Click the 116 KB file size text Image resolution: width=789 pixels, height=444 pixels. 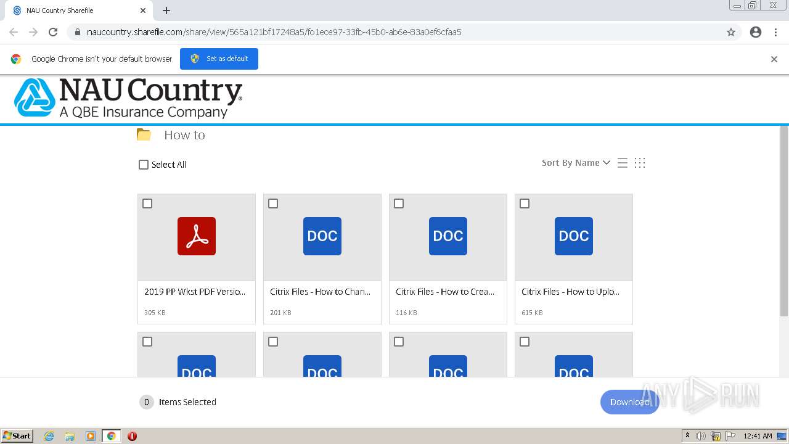click(x=406, y=313)
